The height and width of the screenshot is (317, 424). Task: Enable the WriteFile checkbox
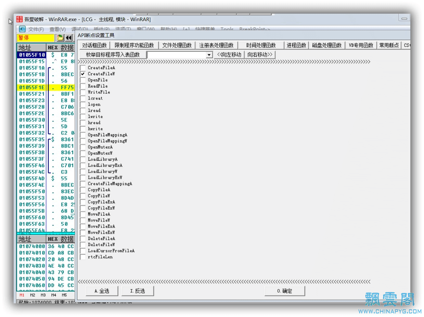[x=83, y=92]
